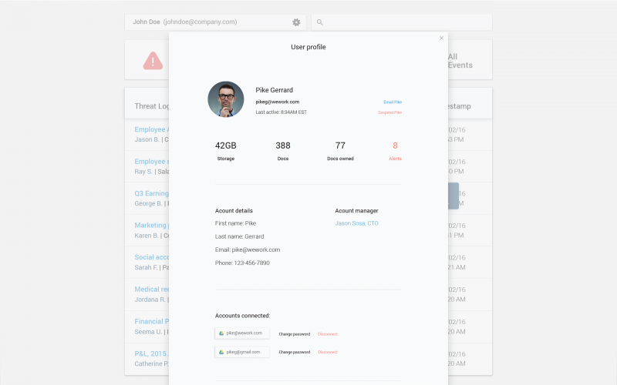Disconnect the pike@wework.com account
This screenshot has height=385, width=617.
tap(327, 333)
